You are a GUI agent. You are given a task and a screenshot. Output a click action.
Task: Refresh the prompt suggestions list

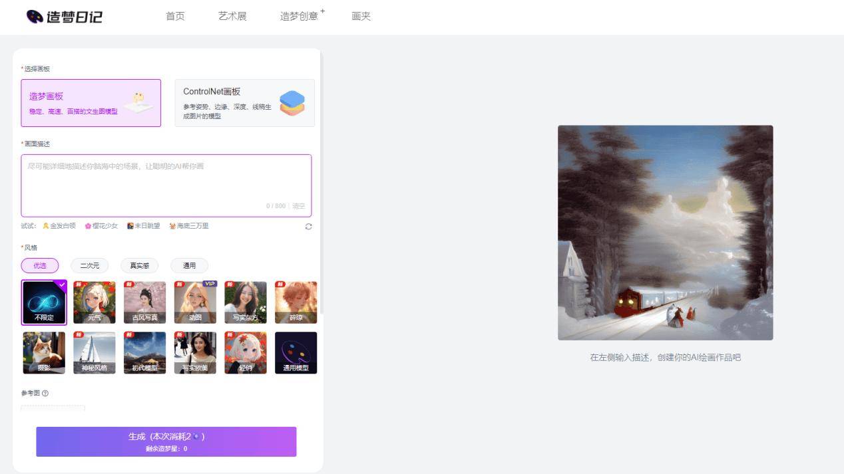click(x=308, y=227)
